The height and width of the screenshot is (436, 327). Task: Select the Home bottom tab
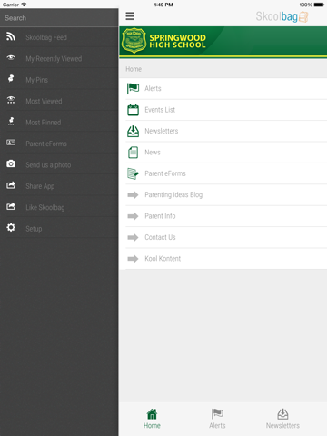coord(152,419)
